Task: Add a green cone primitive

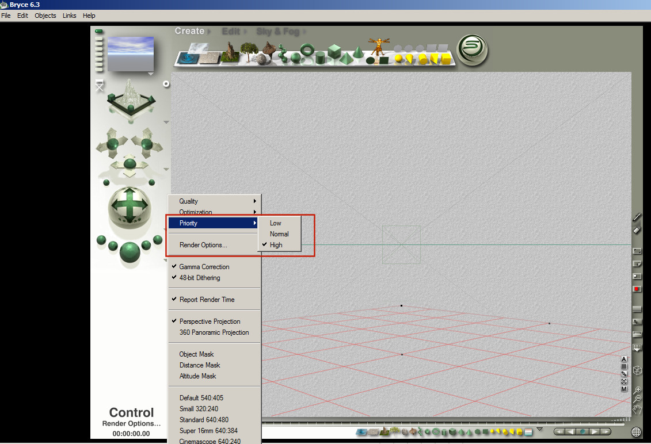Action: 358,52
